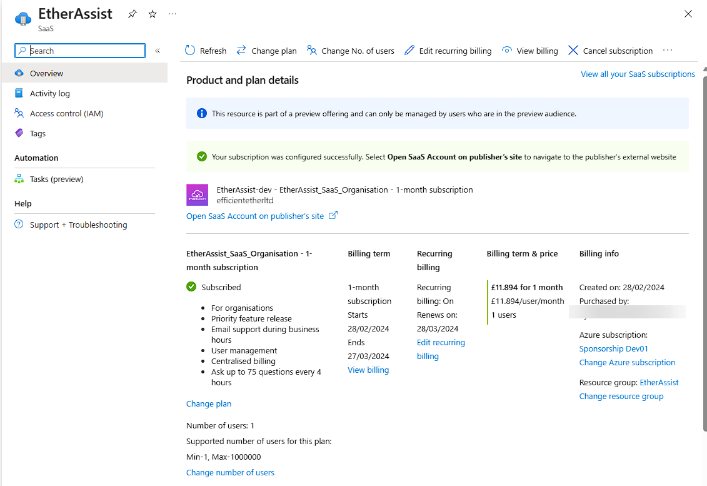
Task: Open SaaS Account on publisher's site link
Action: pyautogui.click(x=255, y=216)
